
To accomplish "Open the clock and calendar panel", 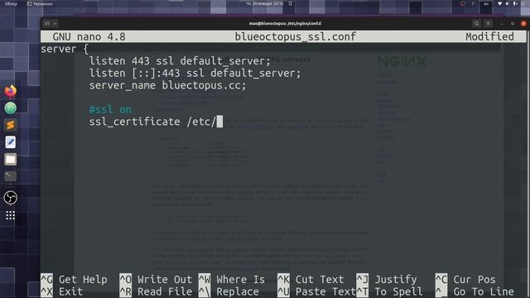I will click(265, 3).
